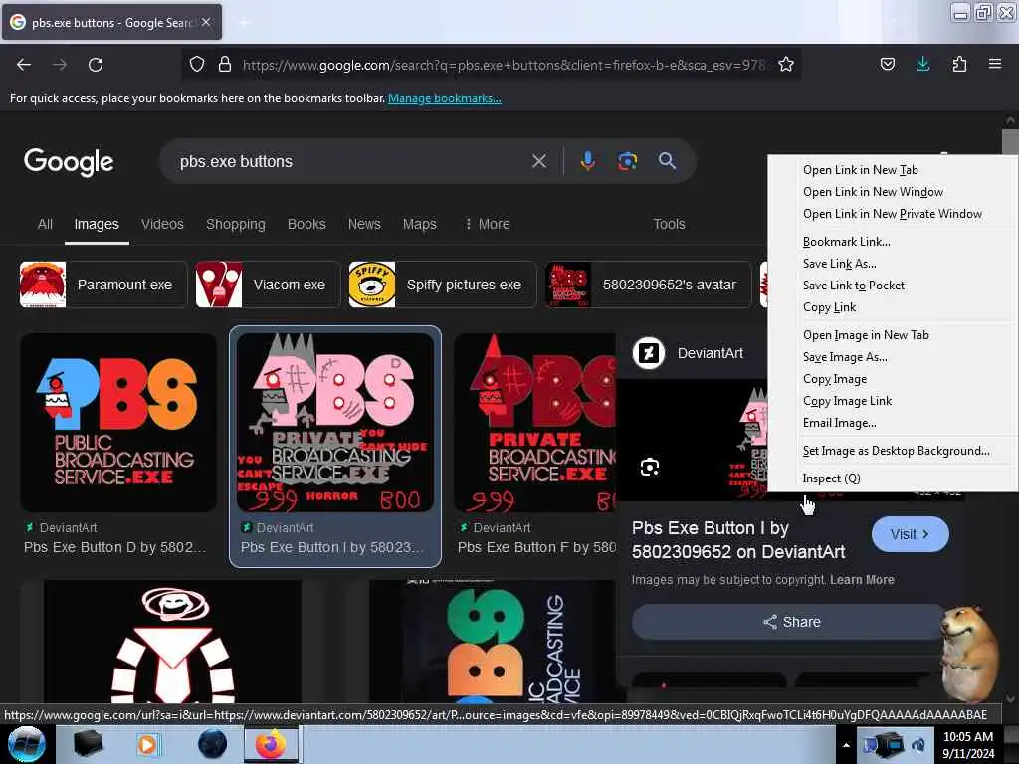Click the Google logo
The height and width of the screenshot is (764, 1019).
click(69, 162)
